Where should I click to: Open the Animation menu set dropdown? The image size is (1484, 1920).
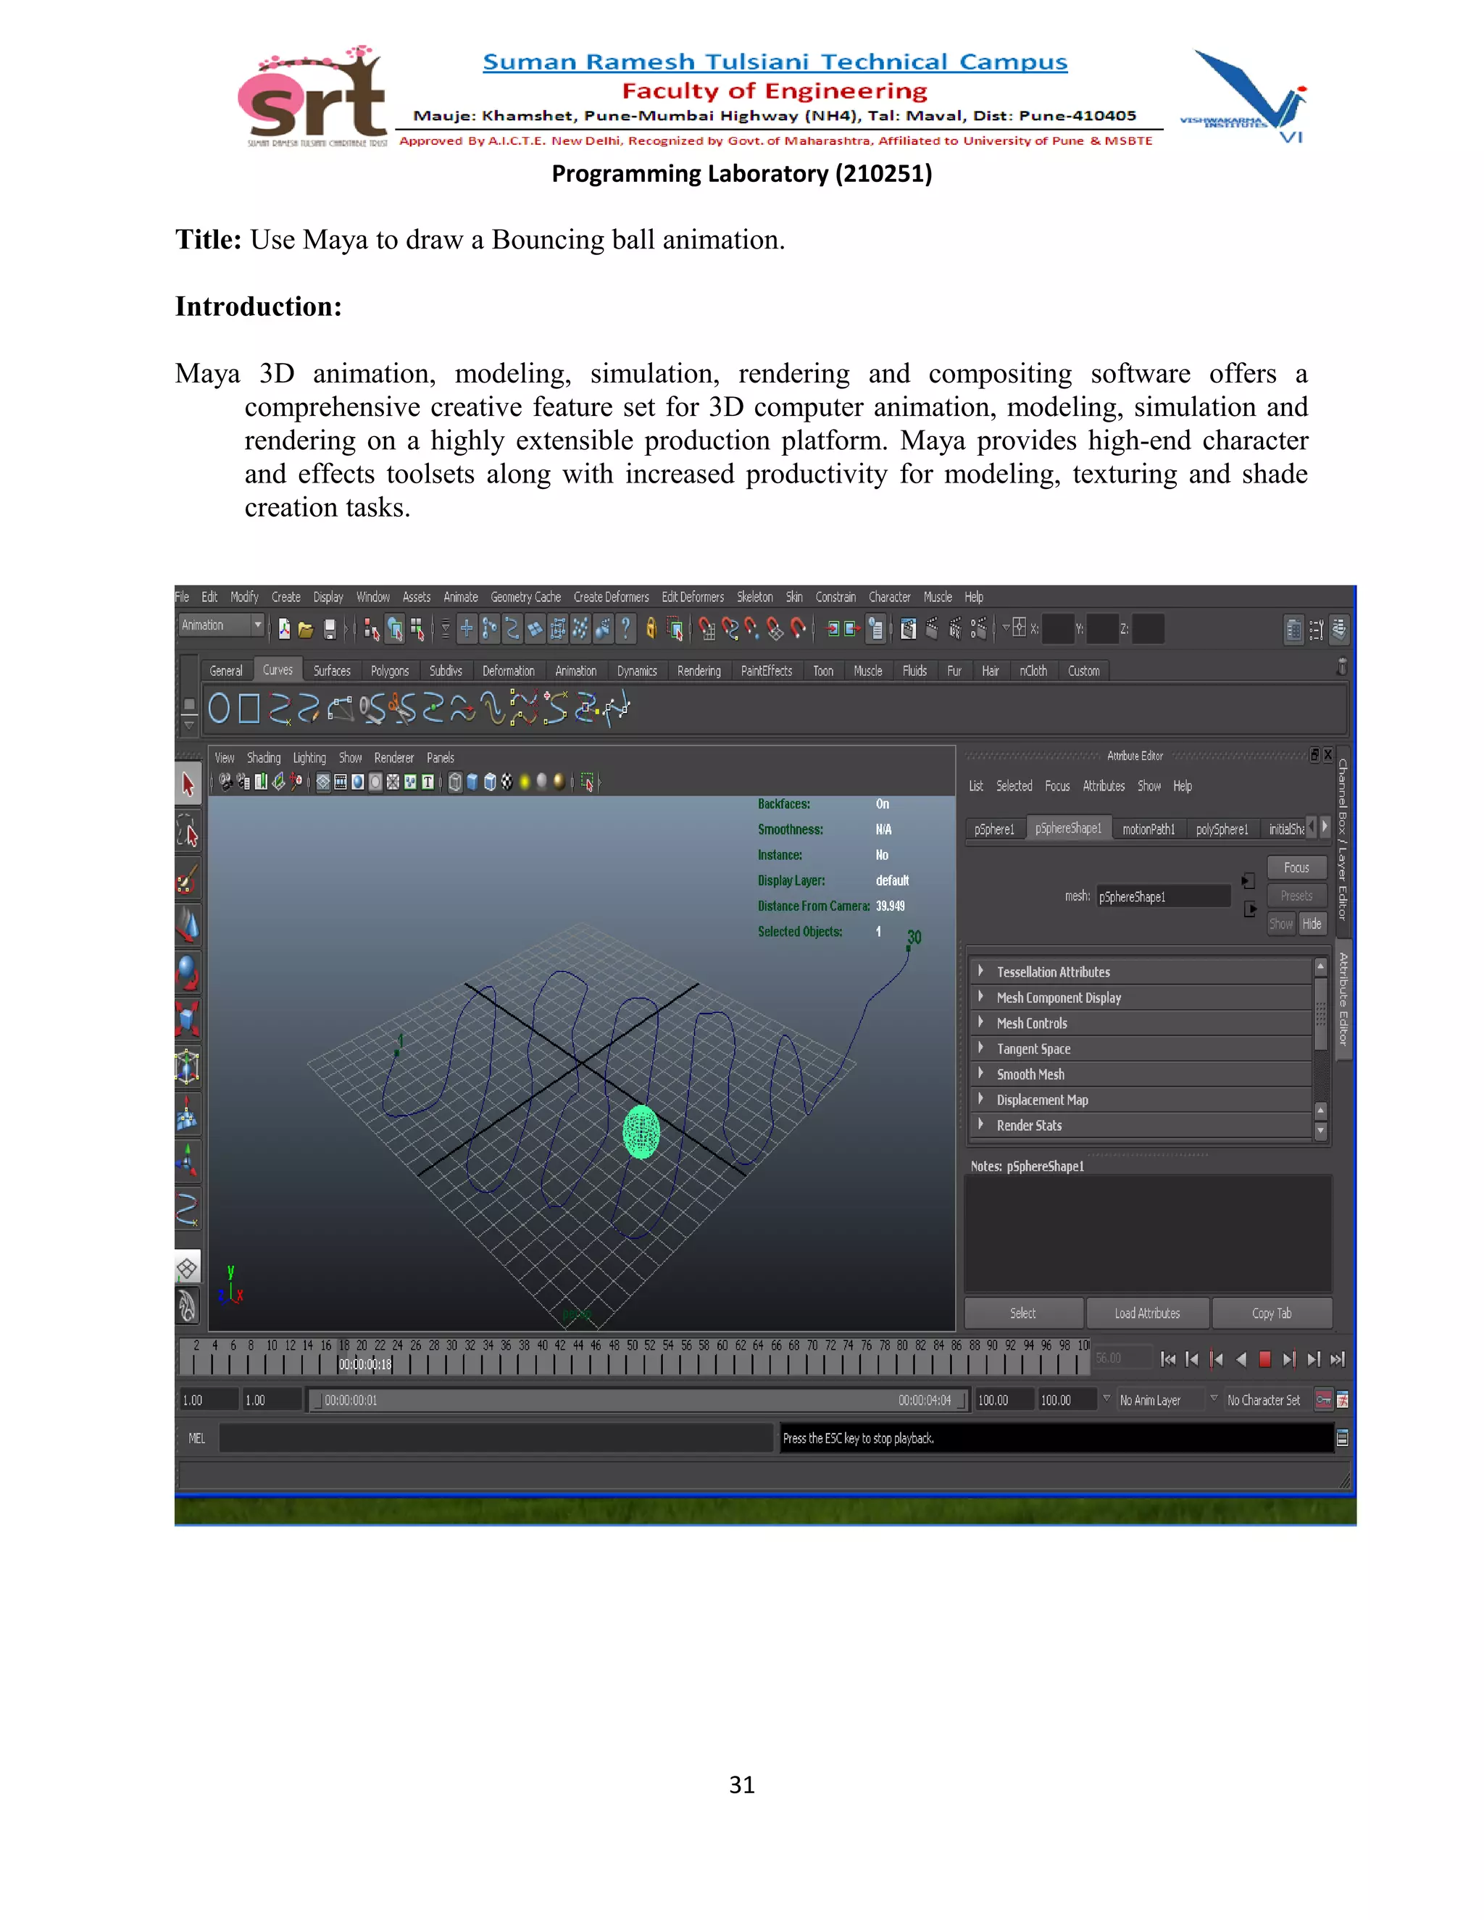pos(221,625)
